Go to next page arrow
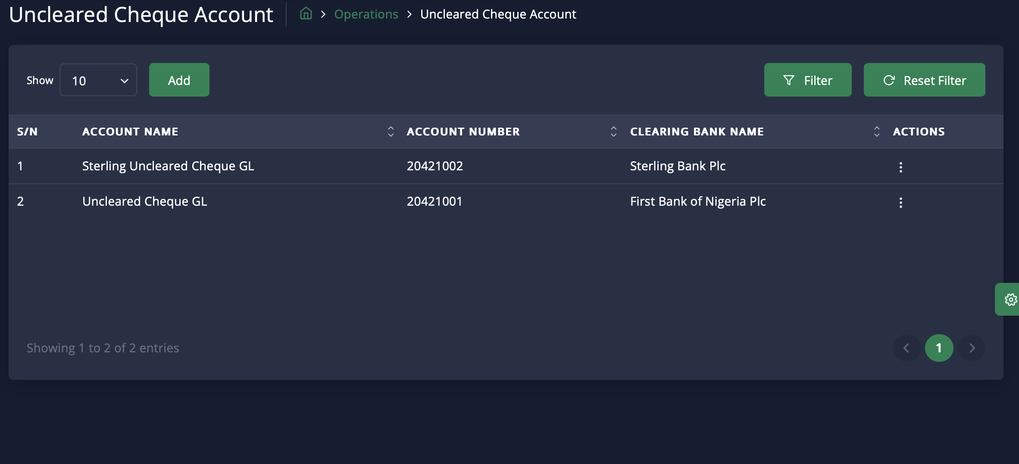 pos(972,348)
